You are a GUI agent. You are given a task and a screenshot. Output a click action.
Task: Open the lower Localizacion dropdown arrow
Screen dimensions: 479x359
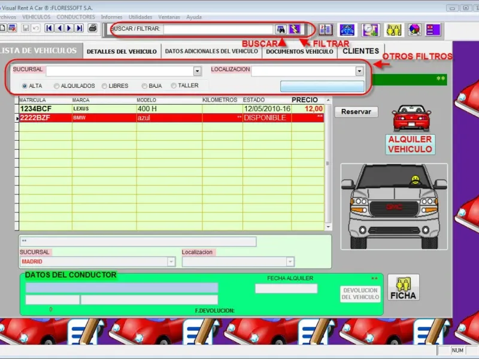click(x=290, y=261)
